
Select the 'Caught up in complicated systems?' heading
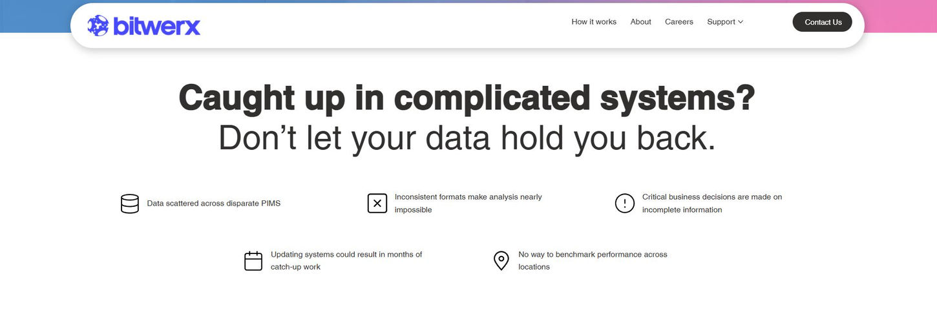pos(467,98)
